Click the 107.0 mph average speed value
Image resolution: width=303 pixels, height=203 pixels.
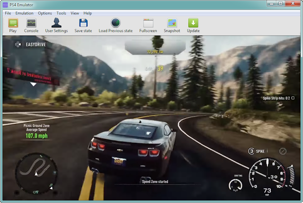pos(37,136)
